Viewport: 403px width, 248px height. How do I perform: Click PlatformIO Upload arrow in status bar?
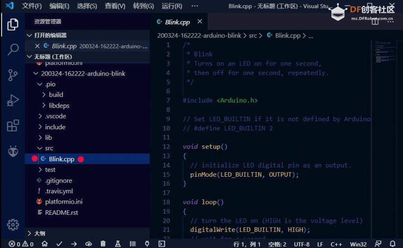[x=74, y=244]
